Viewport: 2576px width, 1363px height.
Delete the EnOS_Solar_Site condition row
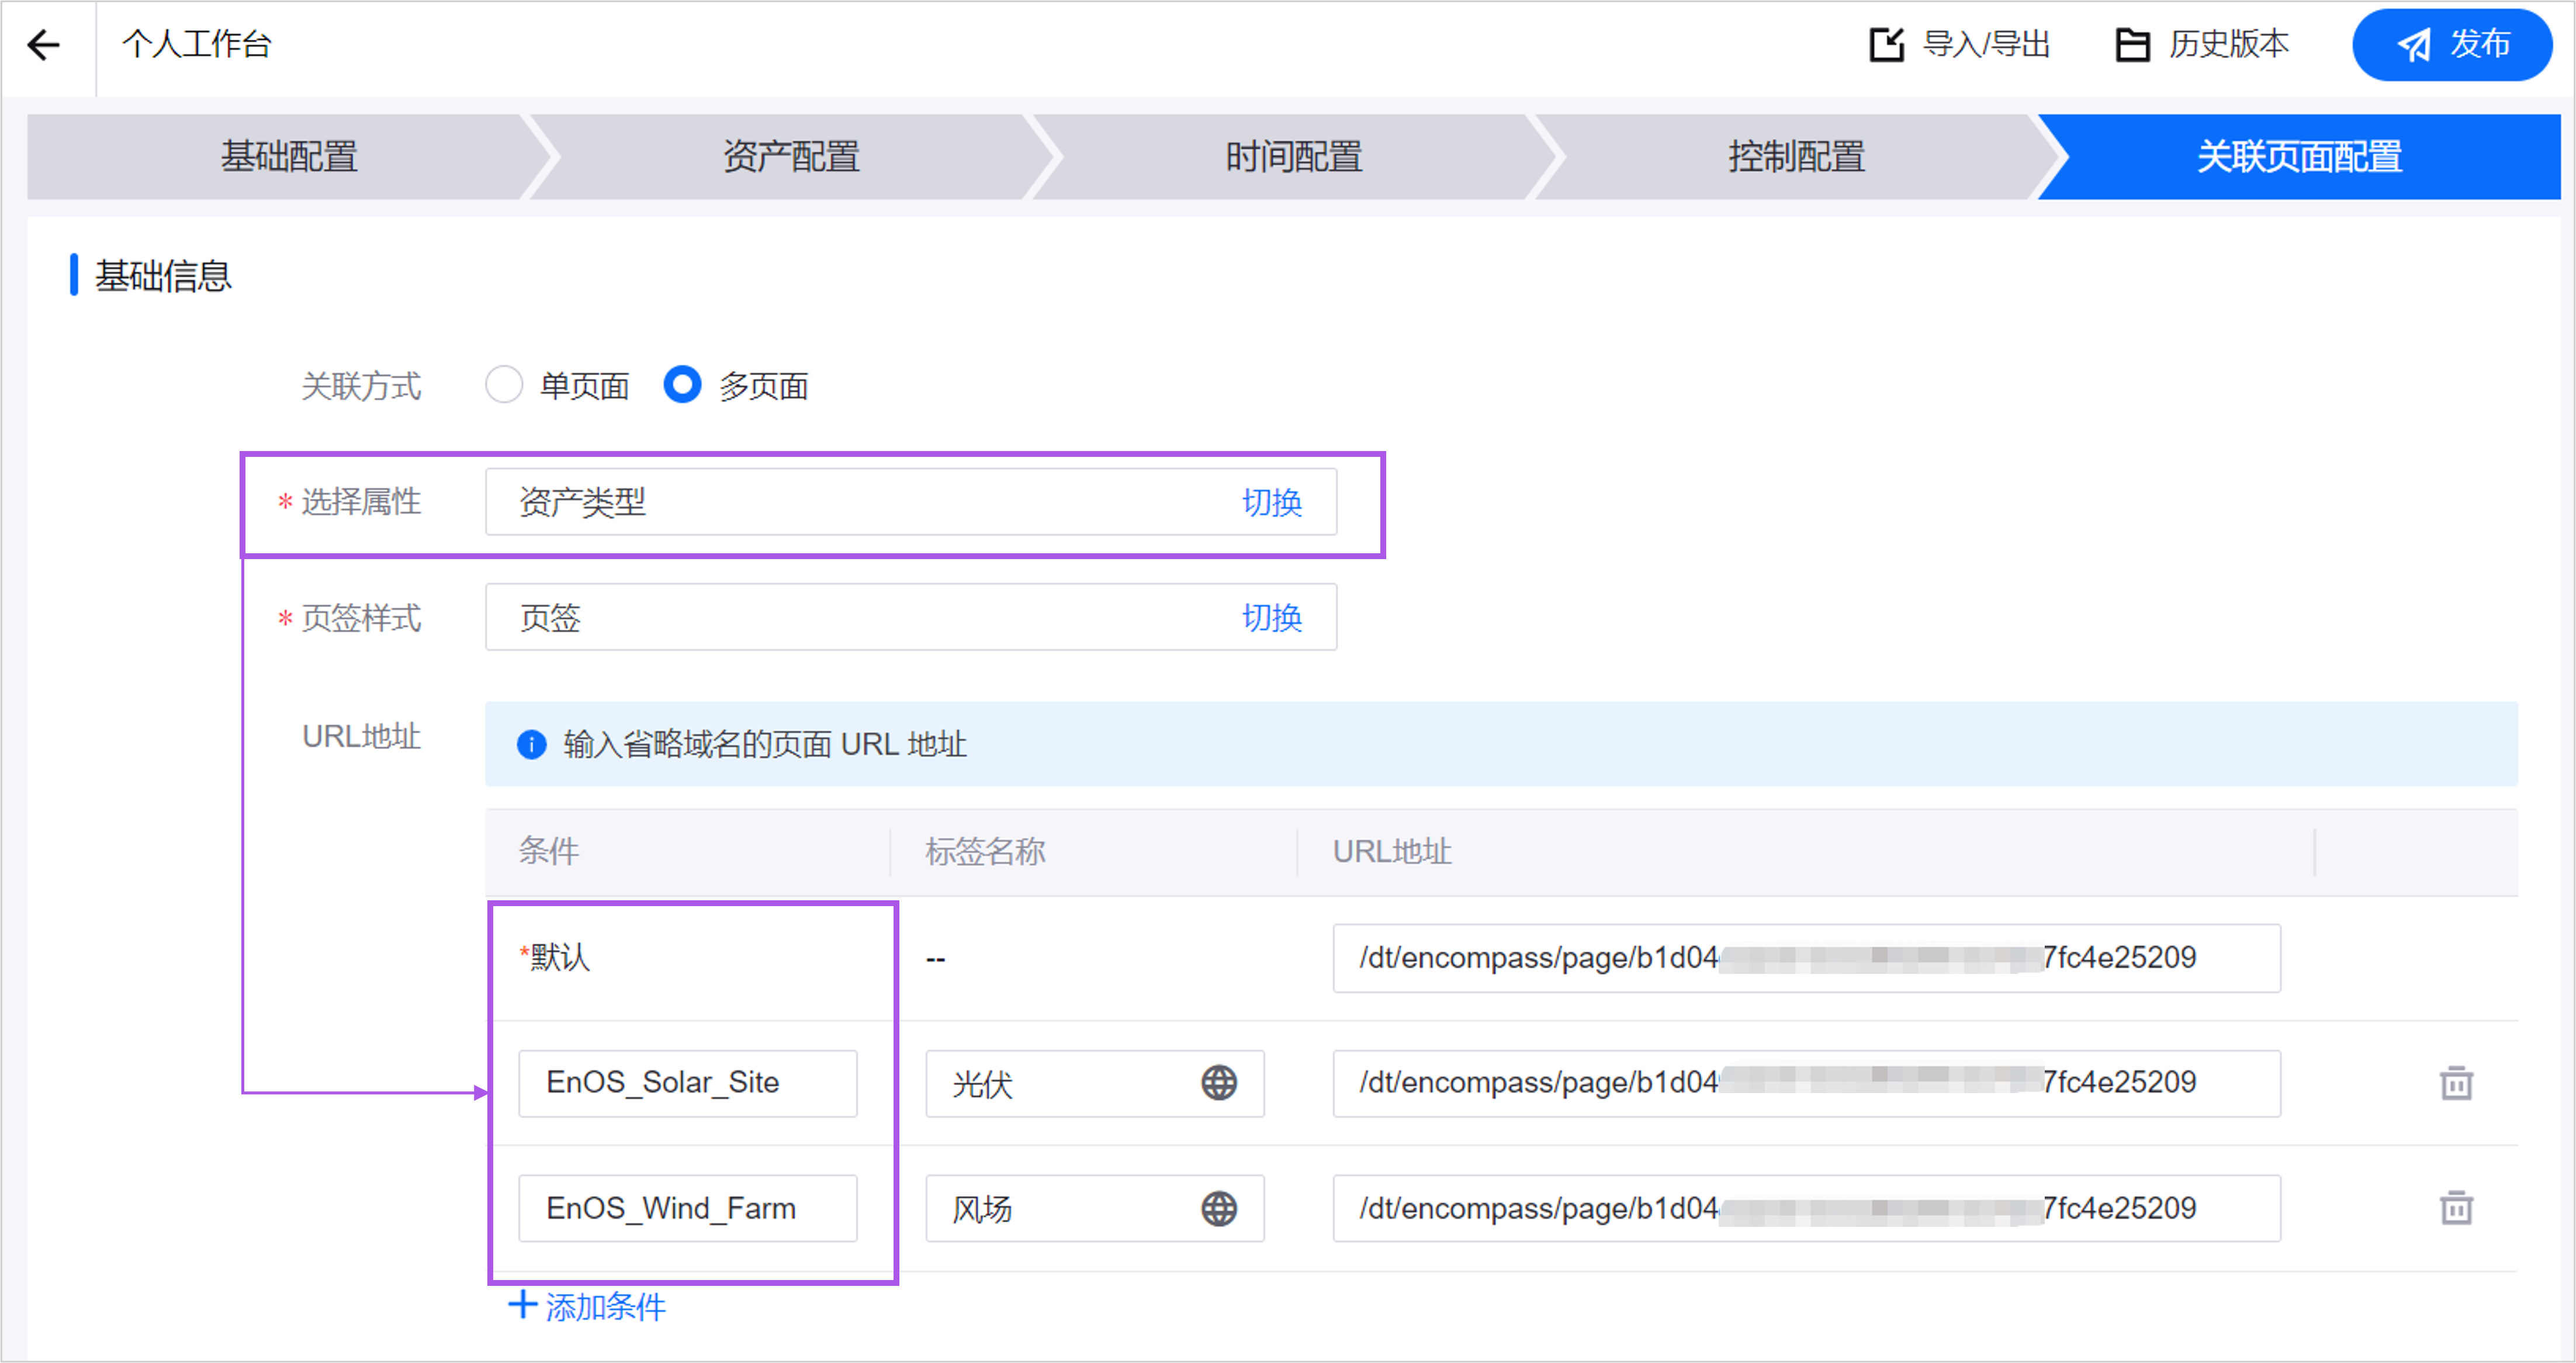(x=2455, y=1082)
